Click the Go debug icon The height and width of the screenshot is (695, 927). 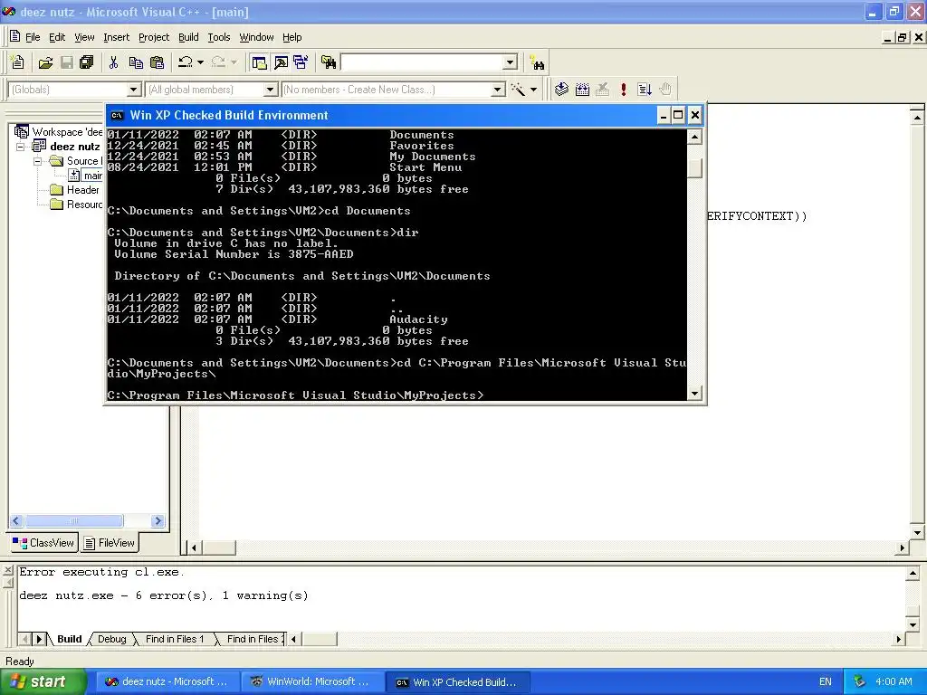click(x=645, y=90)
